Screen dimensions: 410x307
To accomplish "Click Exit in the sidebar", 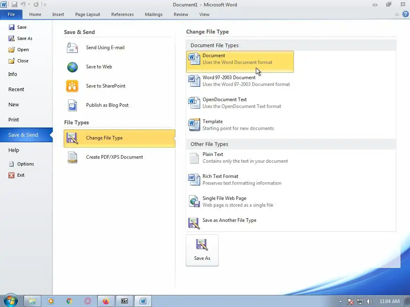I will [16, 175].
